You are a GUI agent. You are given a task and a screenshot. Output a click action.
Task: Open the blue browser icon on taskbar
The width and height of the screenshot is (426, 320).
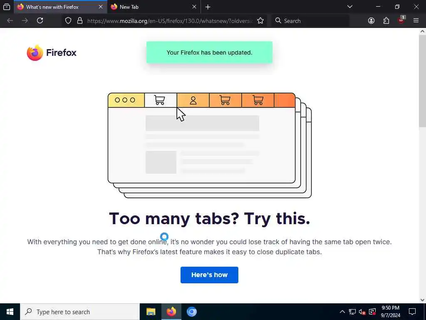point(191,312)
